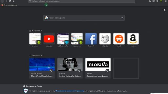
Task: Click the Google logo in search box
Action: click(x=46, y=18)
